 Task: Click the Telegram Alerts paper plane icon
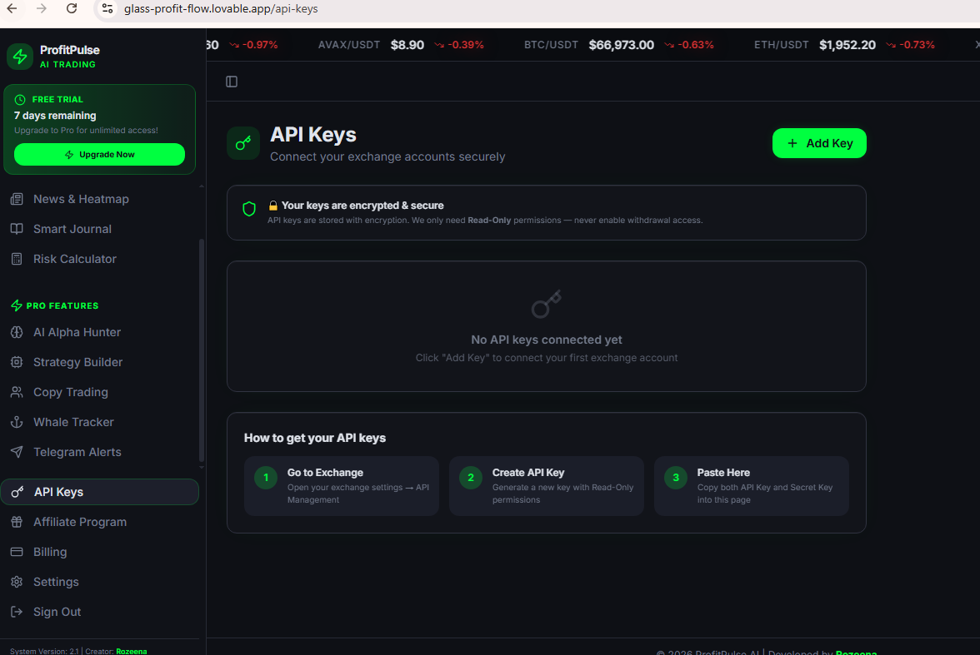pos(17,452)
